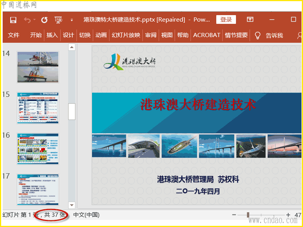303x227 pixels.
Task: Click the zoom percentage value 47
Action: click(298, 215)
